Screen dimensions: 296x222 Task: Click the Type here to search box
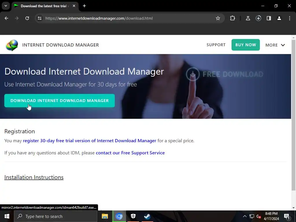coord(55,216)
